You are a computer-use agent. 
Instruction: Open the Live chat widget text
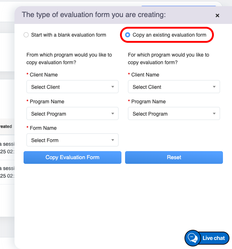pyautogui.click(x=214, y=238)
